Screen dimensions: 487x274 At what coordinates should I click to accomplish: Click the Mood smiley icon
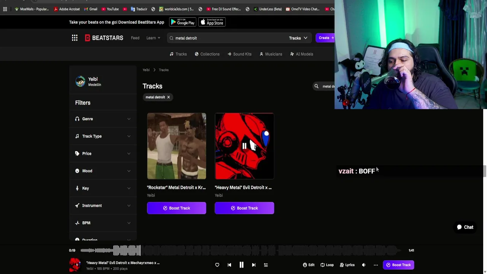point(77,171)
